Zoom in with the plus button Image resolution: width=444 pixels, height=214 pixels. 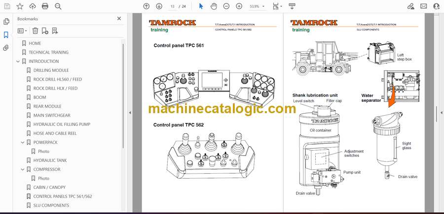[x=239, y=6]
